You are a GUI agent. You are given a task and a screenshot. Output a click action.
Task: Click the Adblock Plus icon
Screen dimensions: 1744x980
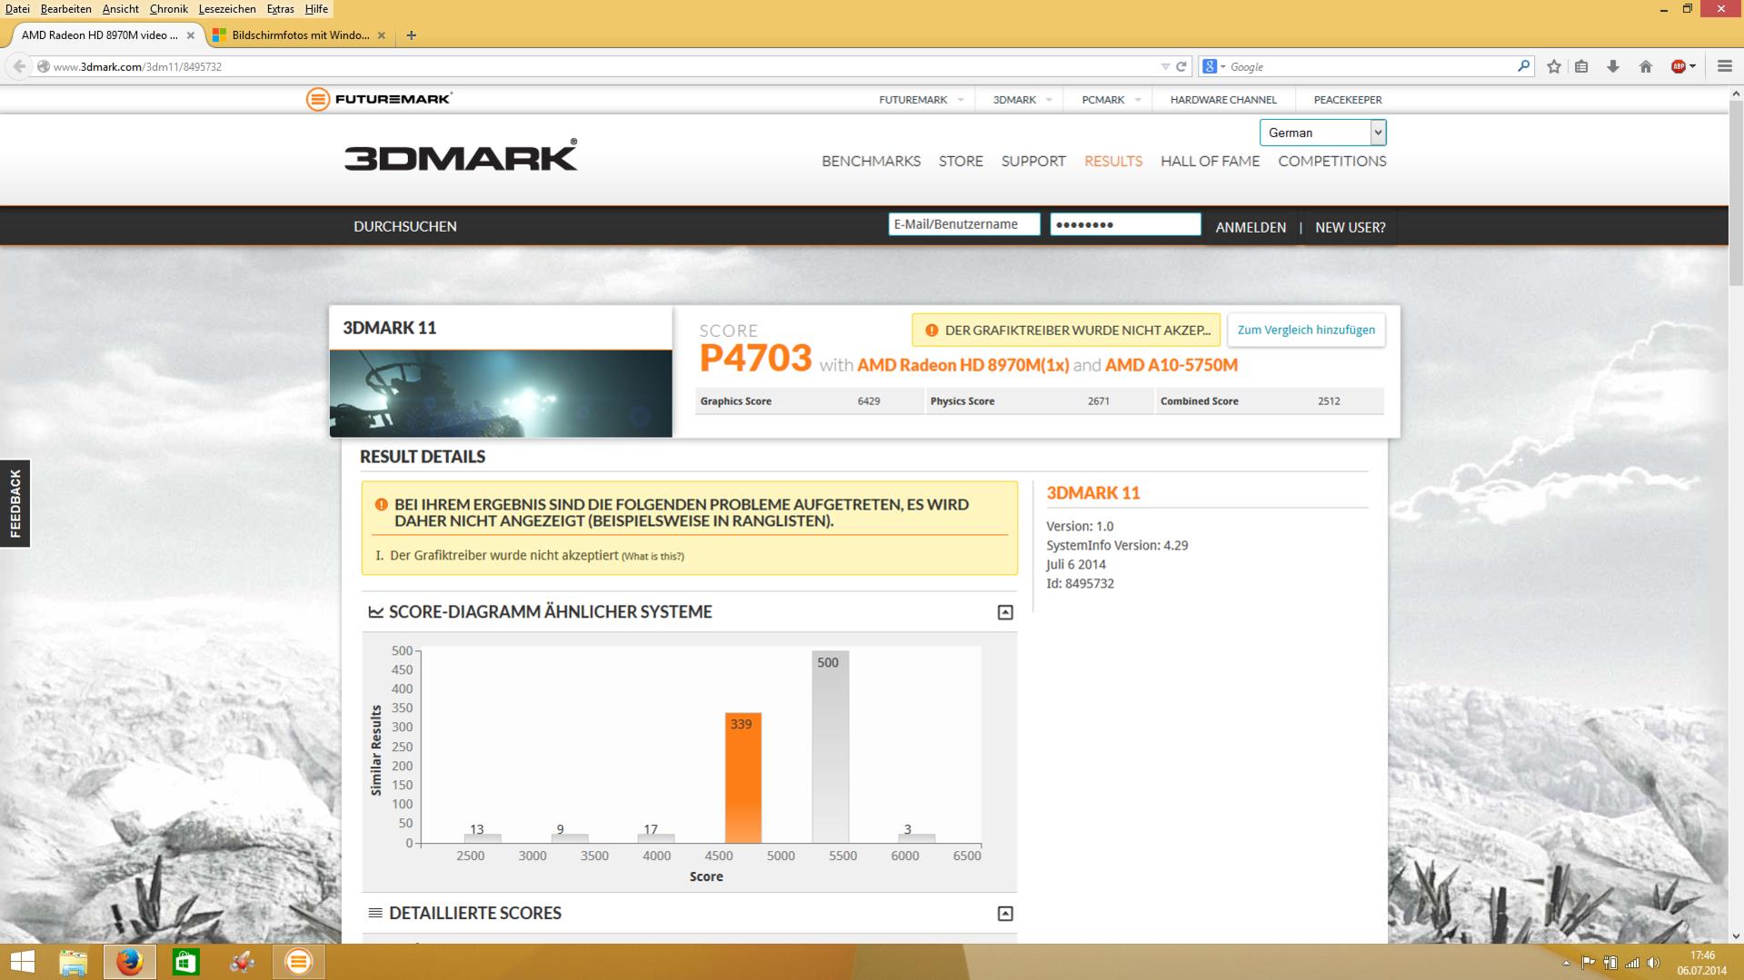[x=1679, y=66]
